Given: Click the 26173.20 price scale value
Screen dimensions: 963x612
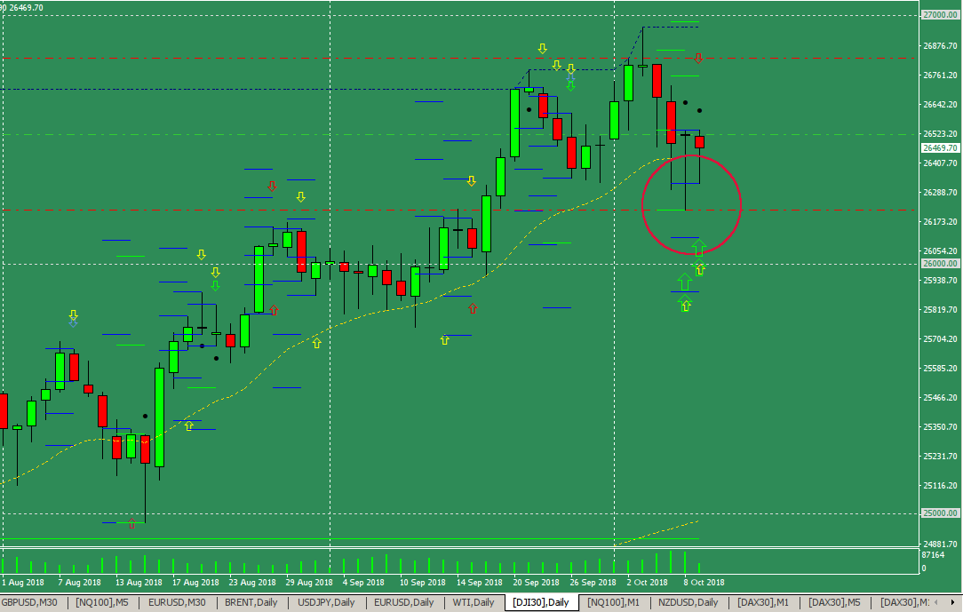Looking at the screenshot, I should point(940,221).
